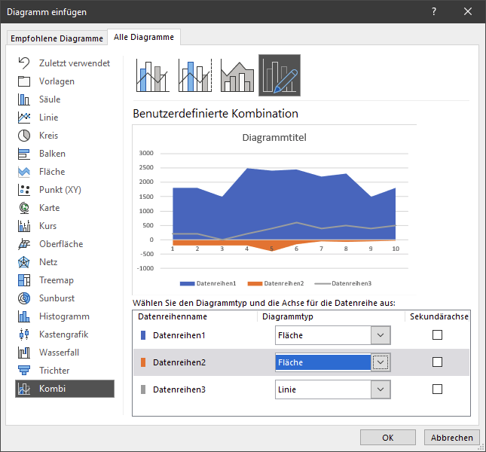The height and width of the screenshot is (452, 486).
Task: Enable Sekundärachse for Datenreihen1
Action: (437, 335)
